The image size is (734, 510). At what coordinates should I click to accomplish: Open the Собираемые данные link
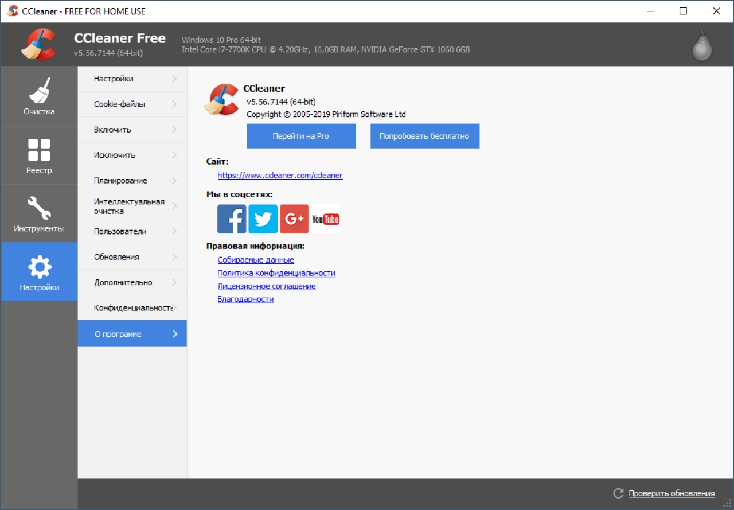coord(256,260)
